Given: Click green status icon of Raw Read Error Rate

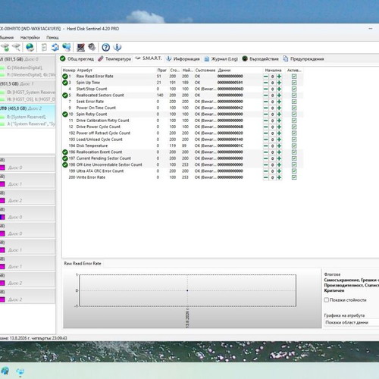Looking at the screenshot, I should pos(65,77).
